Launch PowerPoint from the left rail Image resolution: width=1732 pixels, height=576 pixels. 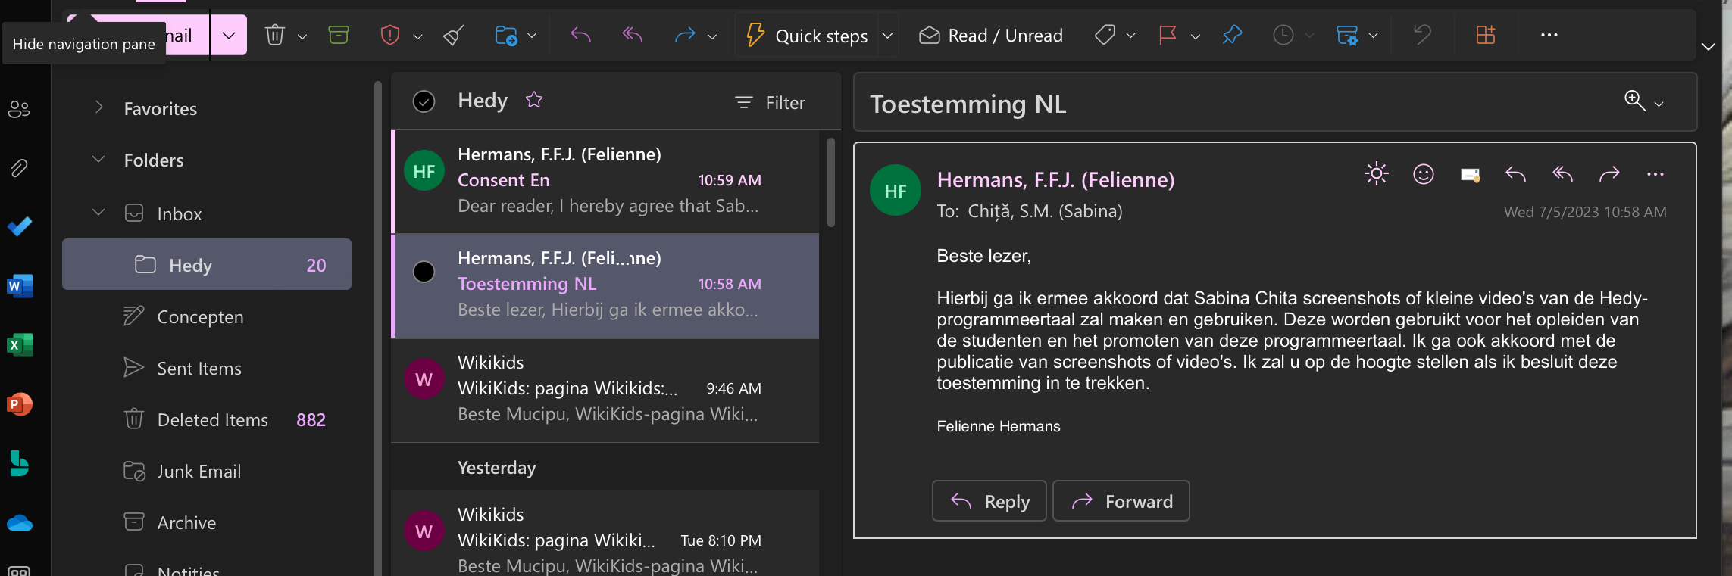(x=19, y=403)
